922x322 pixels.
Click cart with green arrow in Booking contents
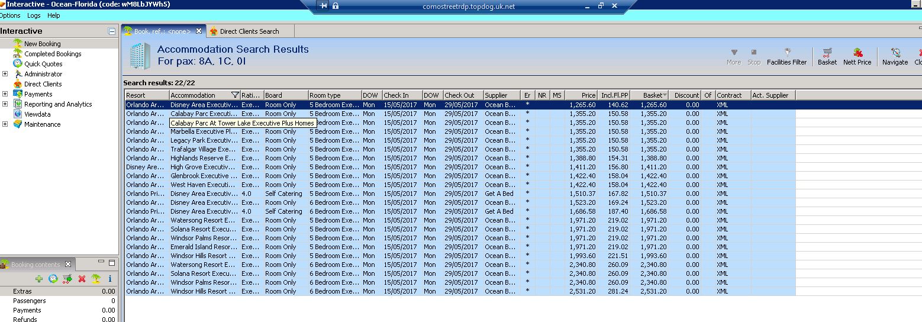pyautogui.click(x=67, y=279)
